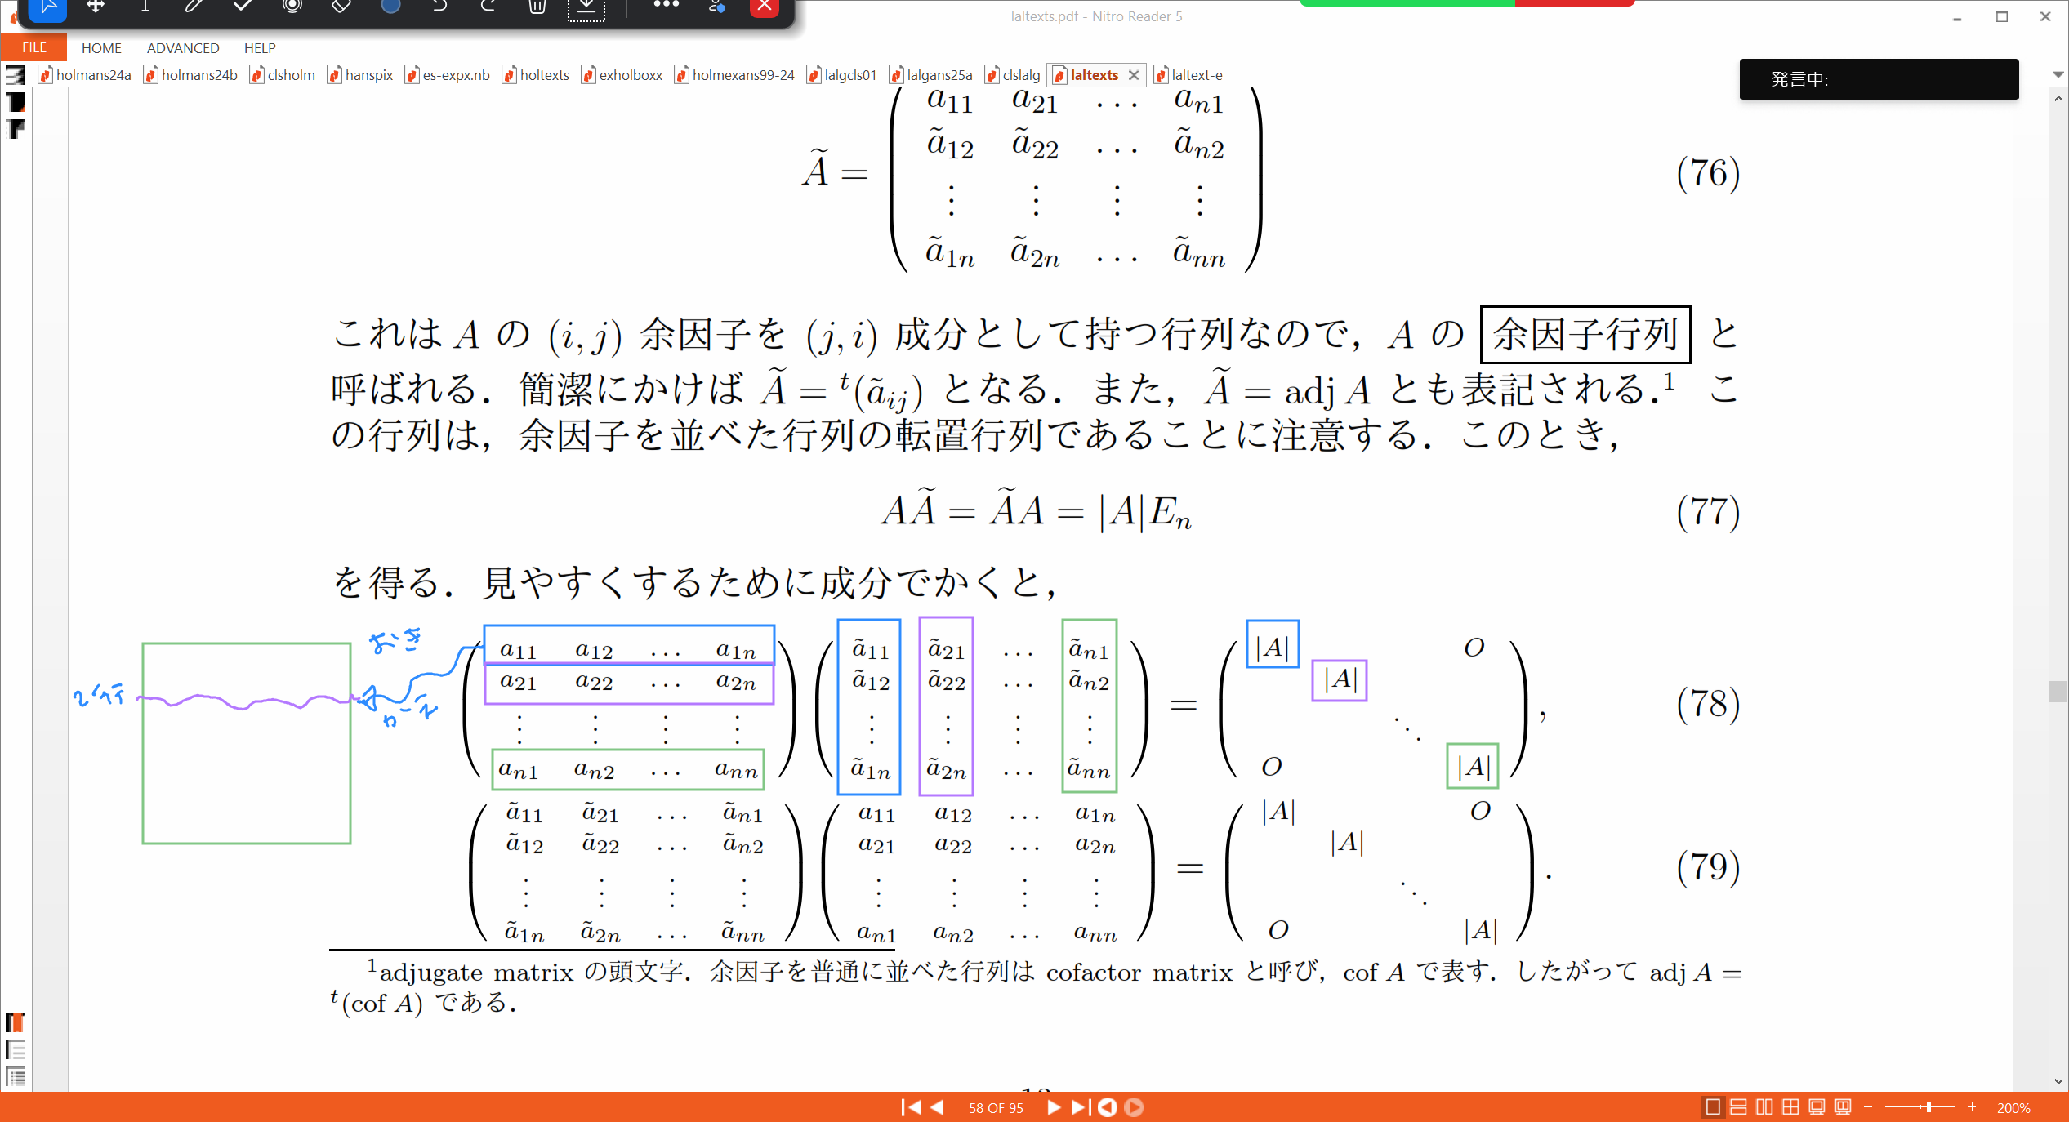Switch to the holmans24b document tab

[x=191, y=75]
